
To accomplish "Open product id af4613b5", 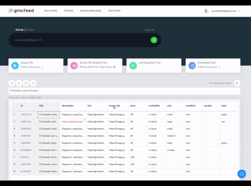I will click(26, 164).
